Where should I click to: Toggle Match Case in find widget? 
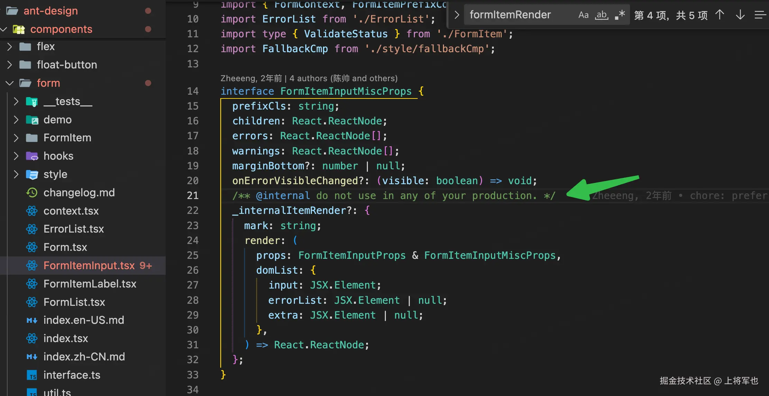tap(583, 15)
